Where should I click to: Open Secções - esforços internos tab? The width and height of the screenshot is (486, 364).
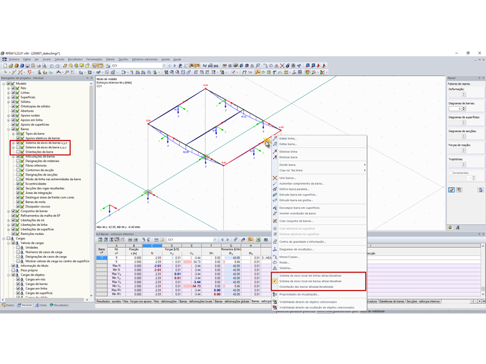click(x=423, y=301)
